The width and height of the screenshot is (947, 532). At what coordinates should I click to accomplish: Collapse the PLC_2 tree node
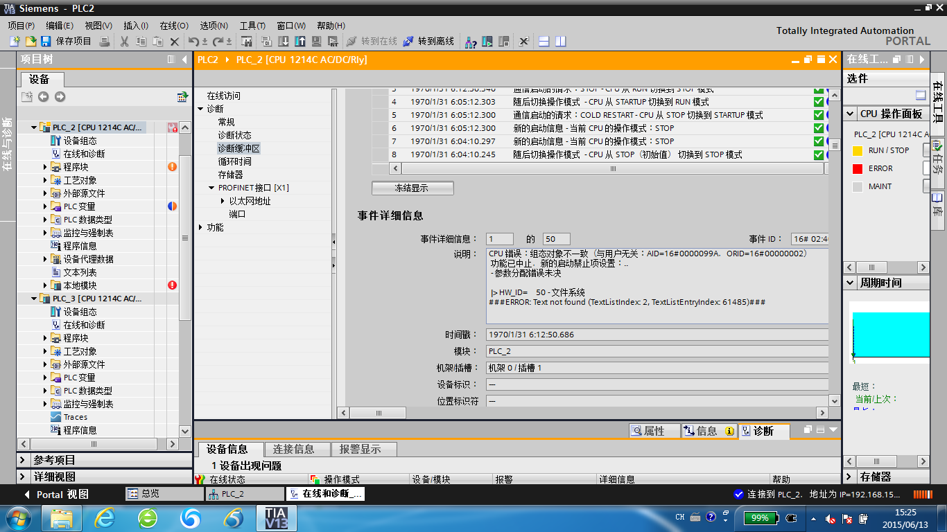(x=34, y=127)
